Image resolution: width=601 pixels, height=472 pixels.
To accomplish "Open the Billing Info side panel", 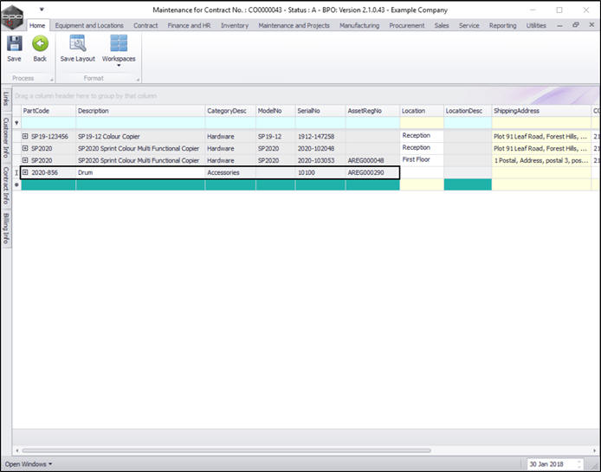I will point(6,229).
